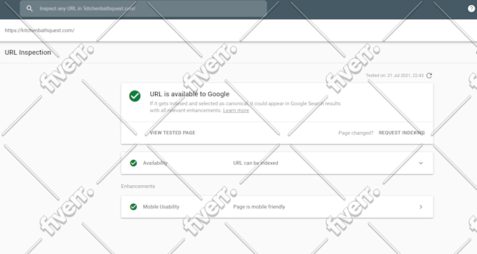
Task: Click the green check icon next to Mobile Usability
Action: point(133,207)
